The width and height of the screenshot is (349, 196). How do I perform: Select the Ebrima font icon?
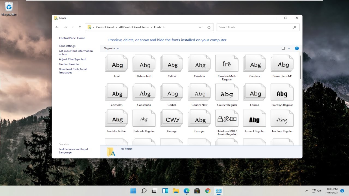(255, 92)
